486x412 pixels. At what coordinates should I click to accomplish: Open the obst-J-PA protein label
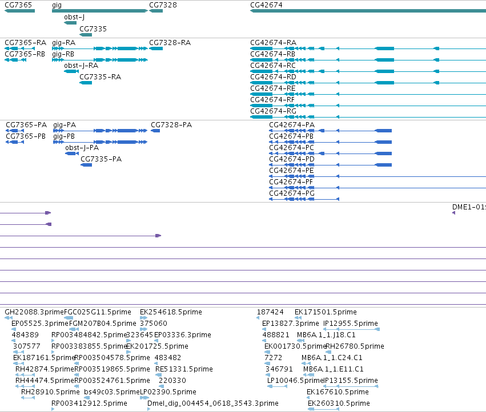82,148
